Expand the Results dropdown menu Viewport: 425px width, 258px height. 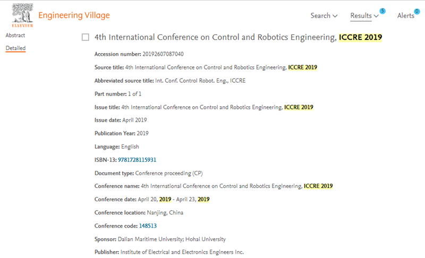[364, 16]
